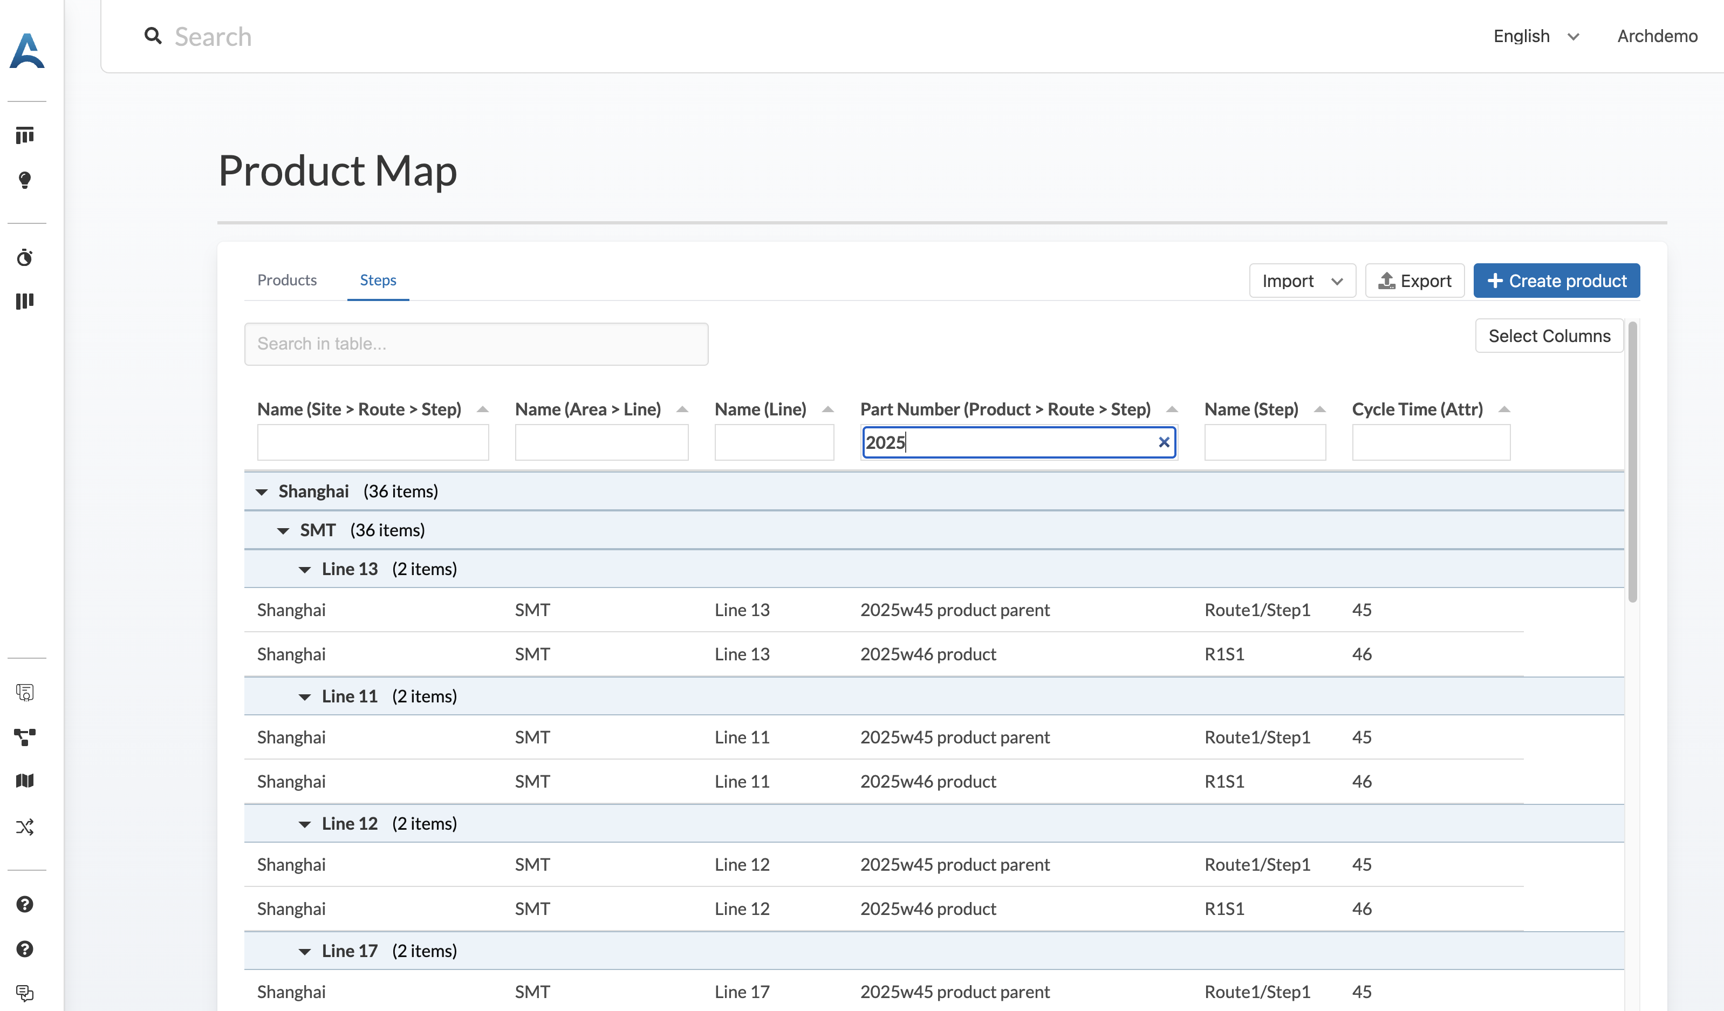Image resolution: width=1724 pixels, height=1011 pixels.
Task: Click the app logo at top left
Action: 28,51
